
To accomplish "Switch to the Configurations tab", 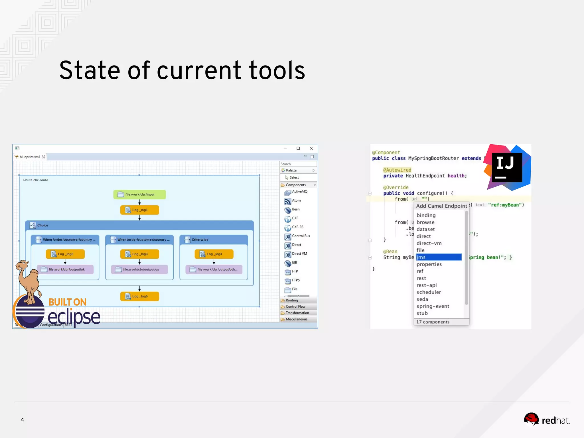I will (x=51, y=325).
